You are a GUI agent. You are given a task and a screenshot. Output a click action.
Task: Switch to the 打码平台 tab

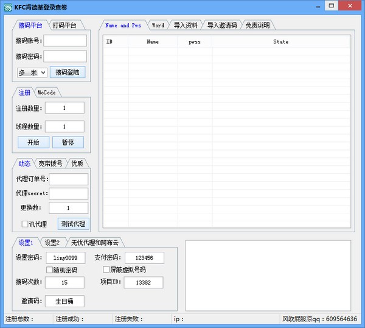point(64,25)
